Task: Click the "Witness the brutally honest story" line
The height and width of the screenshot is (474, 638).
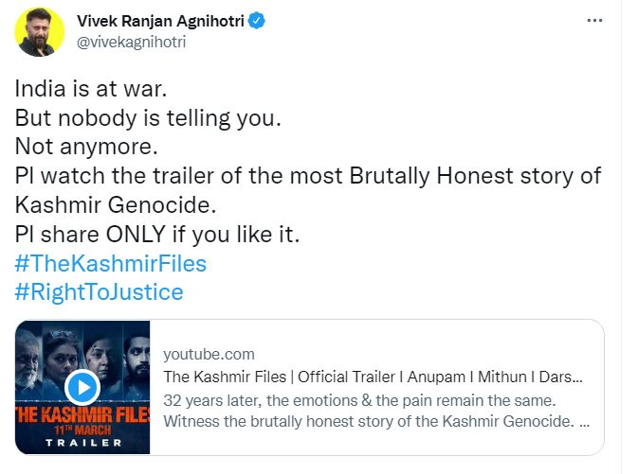Action: pyautogui.click(x=371, y=420)
